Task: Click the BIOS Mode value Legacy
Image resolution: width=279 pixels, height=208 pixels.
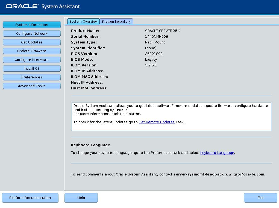Action: point(151,59)
